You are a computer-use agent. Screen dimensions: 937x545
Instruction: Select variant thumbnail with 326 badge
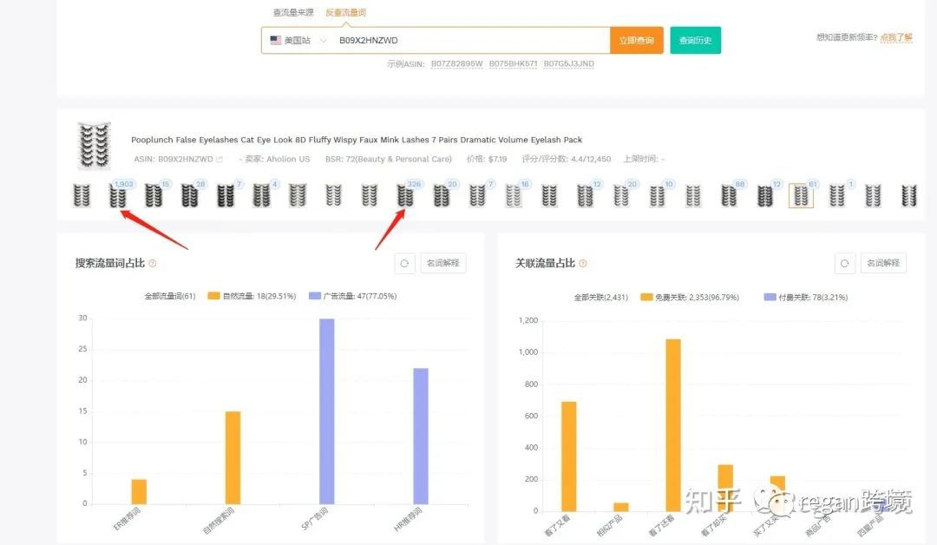(405, 195)
